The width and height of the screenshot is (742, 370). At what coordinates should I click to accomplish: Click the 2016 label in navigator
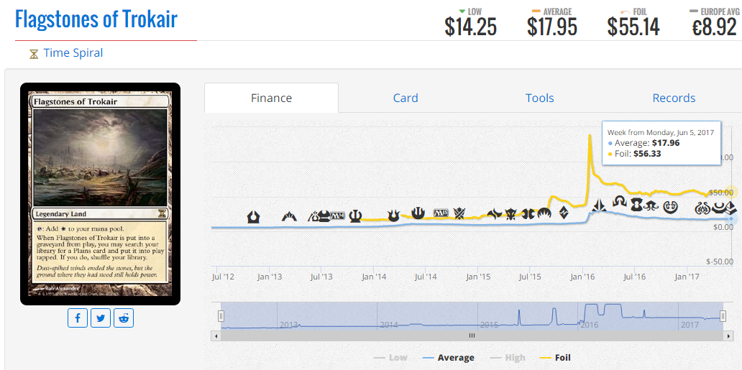click(590, 325)
